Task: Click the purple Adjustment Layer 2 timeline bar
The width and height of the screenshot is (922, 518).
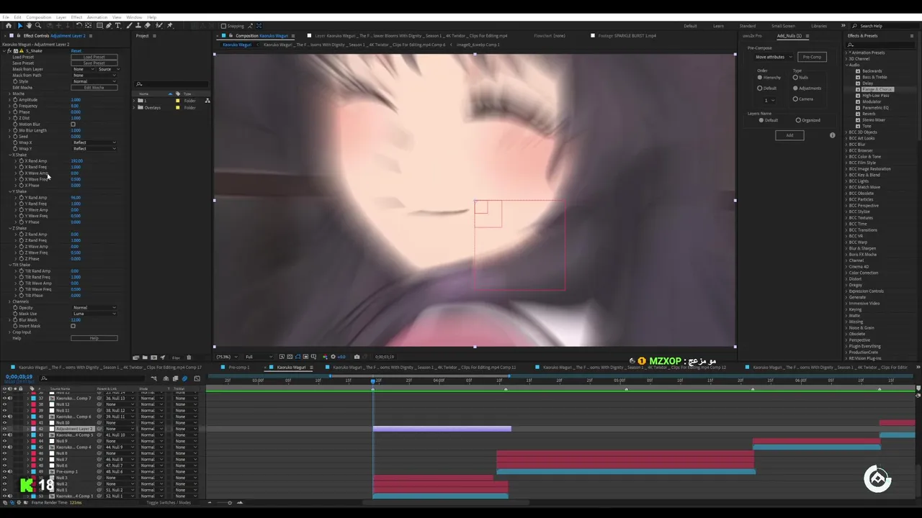Action: (x=442, y=429)
